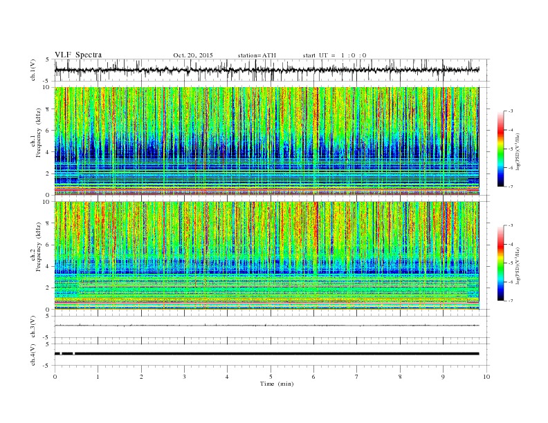
Task: Click the "8" kHz tick on ch.1 frequency axis
Action: [x=48, y=109]
